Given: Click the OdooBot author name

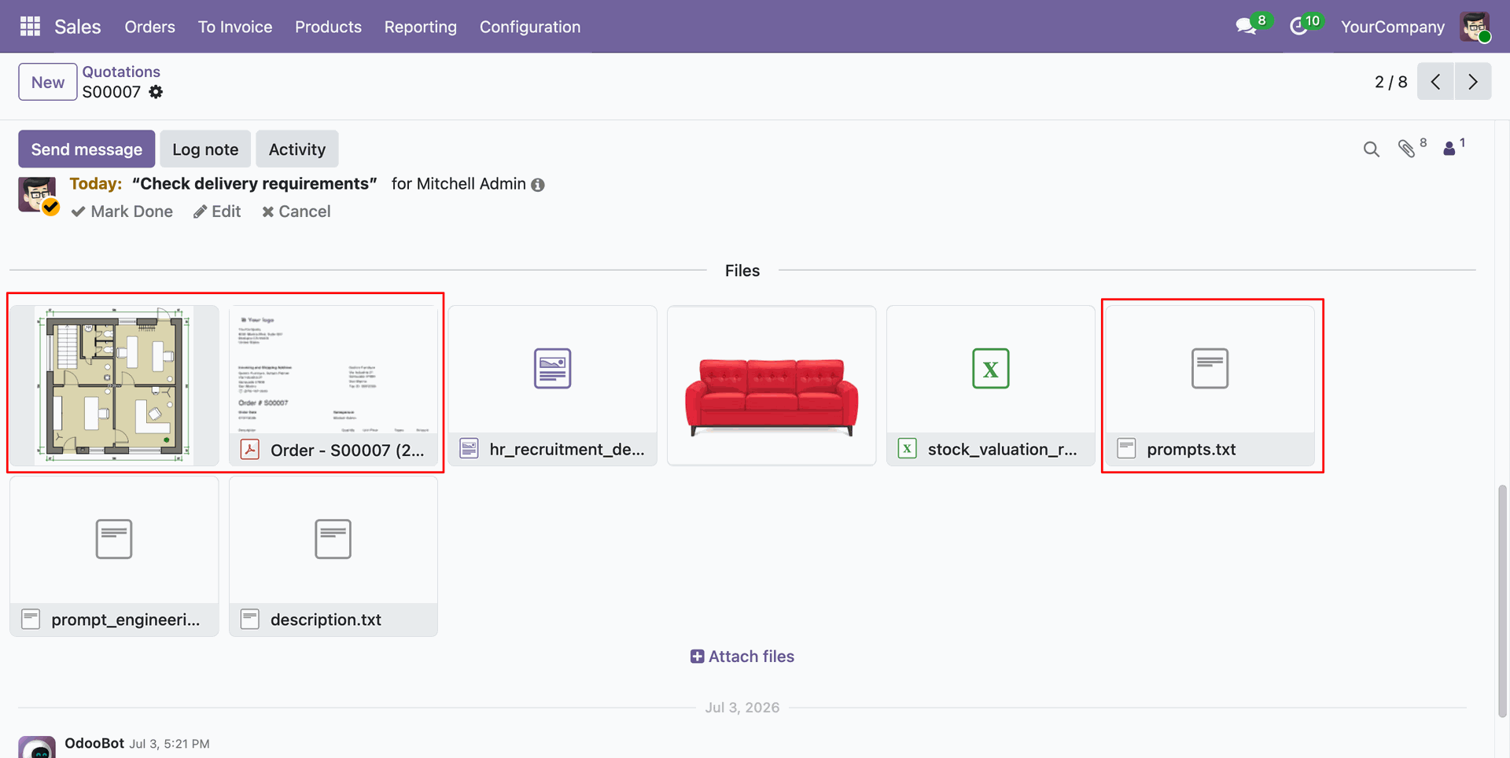Looking at the screenshot, I should click(x=94, y=743).
